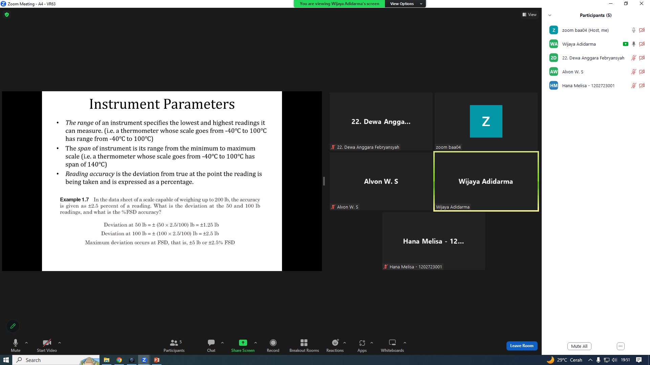The image size is (650, 365).
Task: Open audio options arrow next to Mute
Action: (26, 343)
